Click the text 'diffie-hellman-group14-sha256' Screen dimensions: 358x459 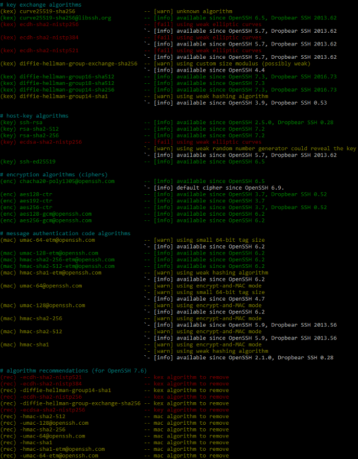[x=67, y=89]
